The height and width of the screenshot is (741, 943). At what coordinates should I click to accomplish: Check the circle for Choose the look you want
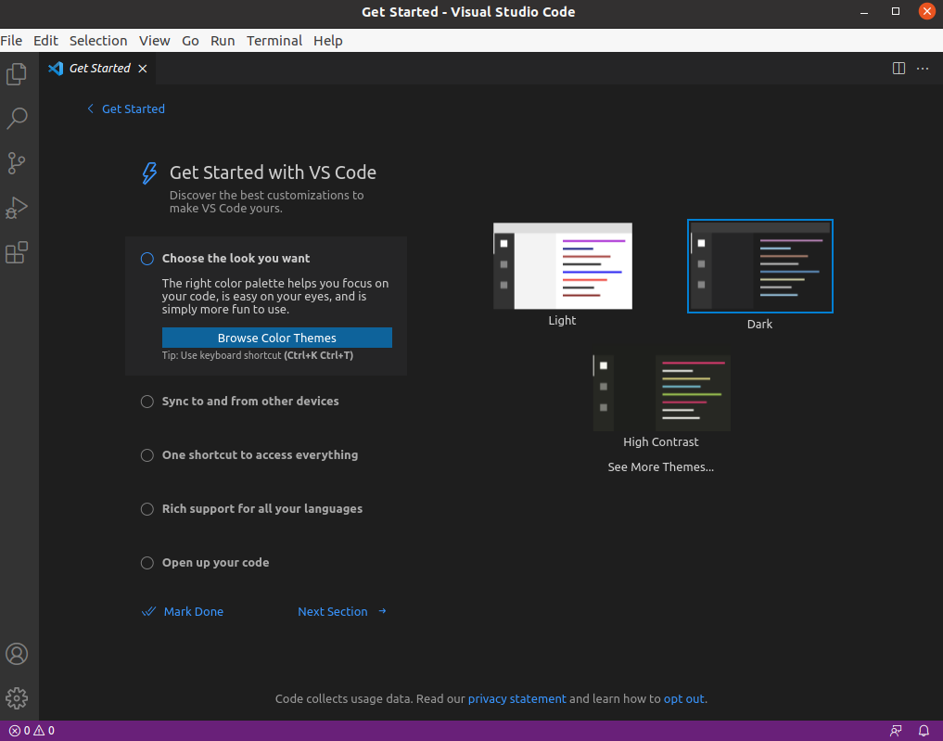point(147,259)
